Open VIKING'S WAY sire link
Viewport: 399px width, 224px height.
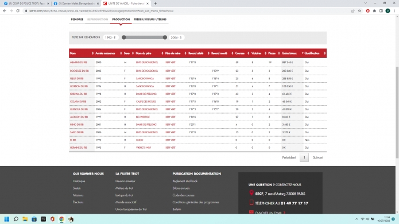tap(144, 148)
